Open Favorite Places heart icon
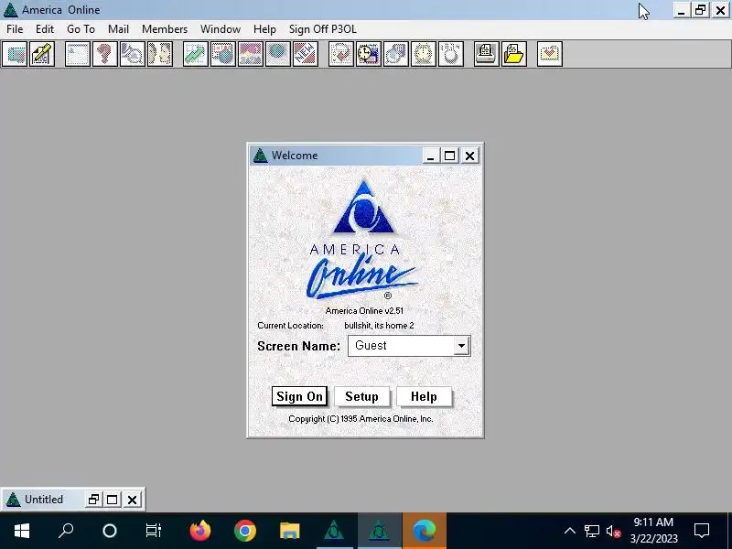Screen dimensions: 732x549 (550, 54)
